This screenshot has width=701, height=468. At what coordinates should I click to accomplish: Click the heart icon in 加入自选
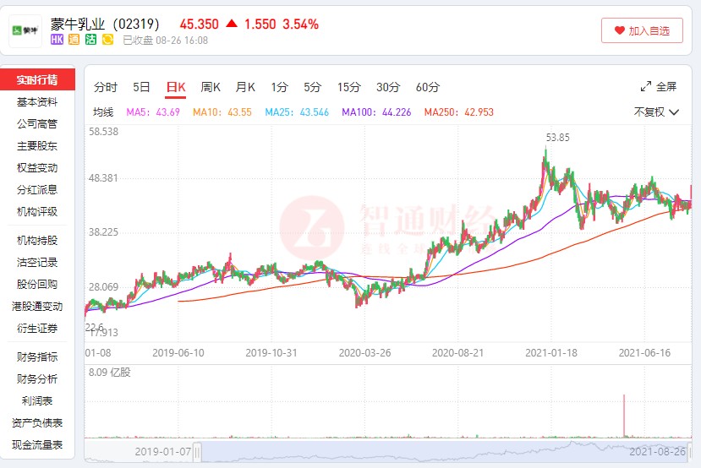coord(619,30)
